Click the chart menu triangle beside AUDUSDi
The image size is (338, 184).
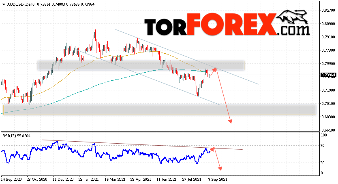tap(4, 4)
